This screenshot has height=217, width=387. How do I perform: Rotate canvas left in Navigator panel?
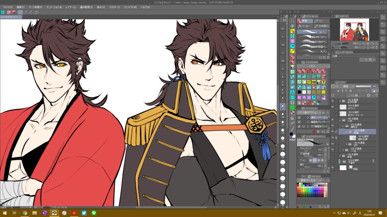[x=360, y=47]
